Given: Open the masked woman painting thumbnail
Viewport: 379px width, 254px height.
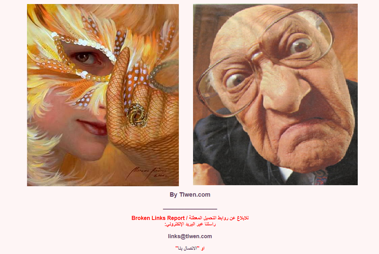Looking at the screenshot, I should tap(103, 95).
